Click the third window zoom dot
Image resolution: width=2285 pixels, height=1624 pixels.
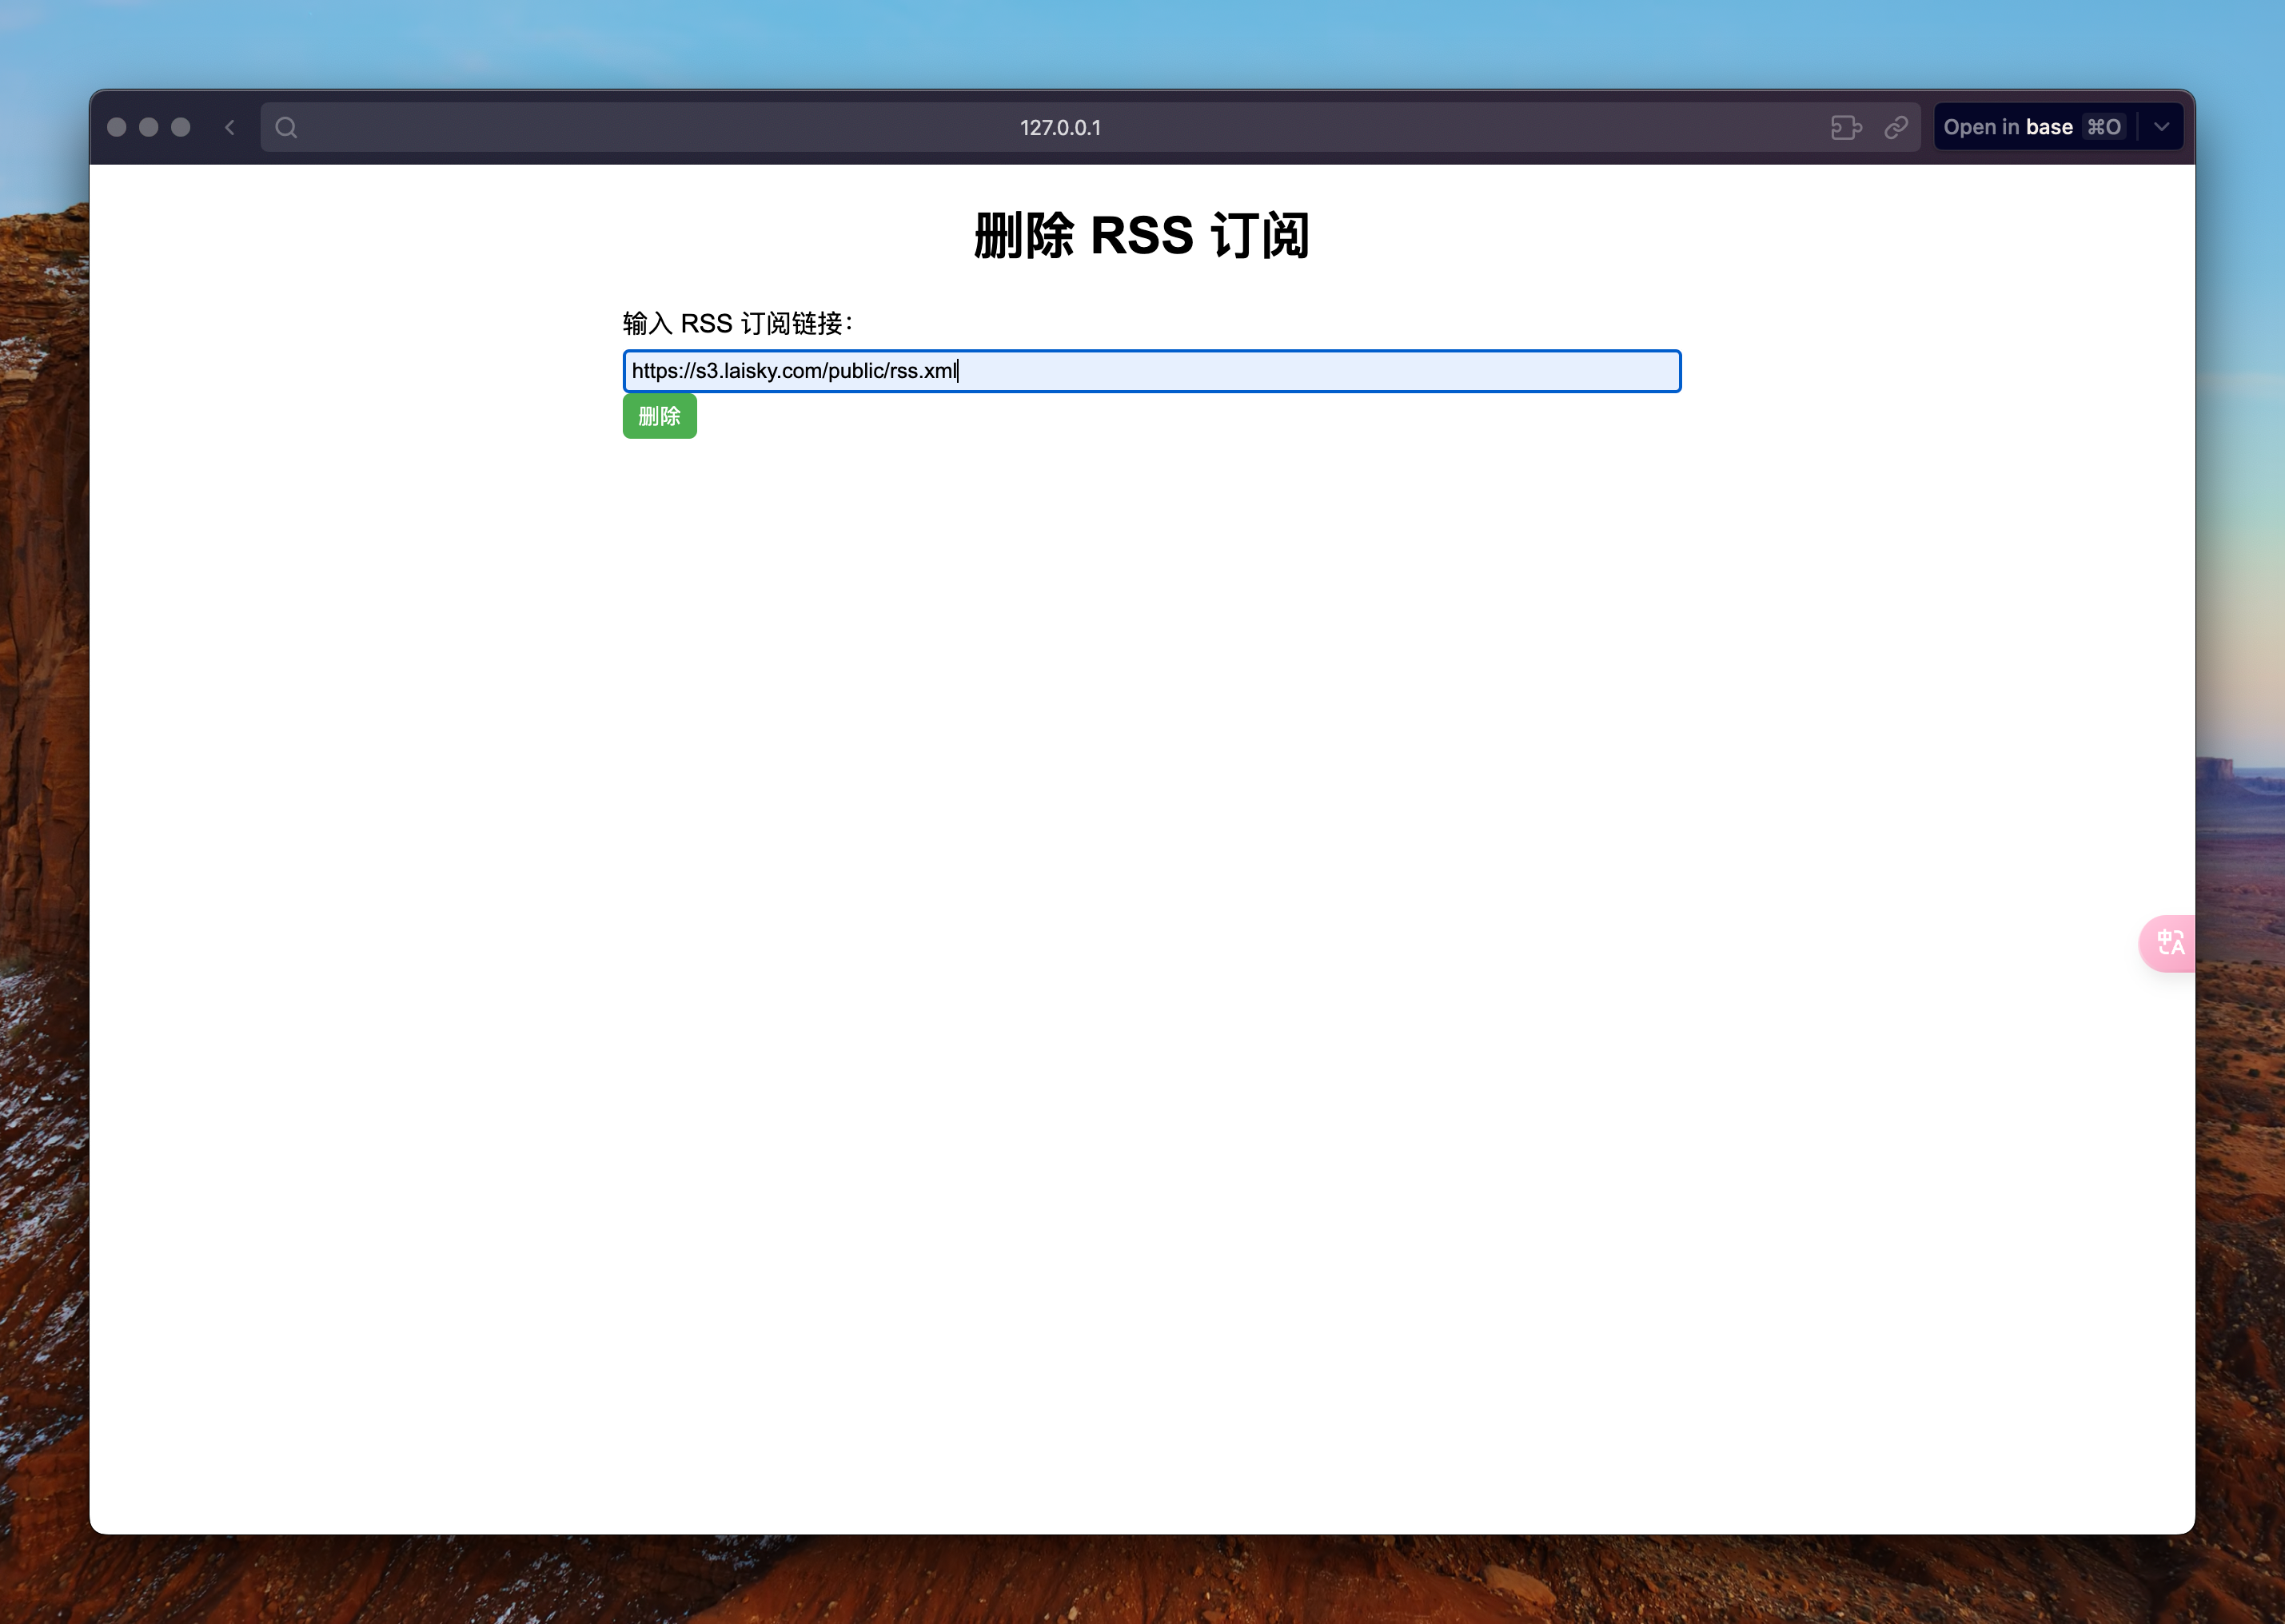point(181,127)
